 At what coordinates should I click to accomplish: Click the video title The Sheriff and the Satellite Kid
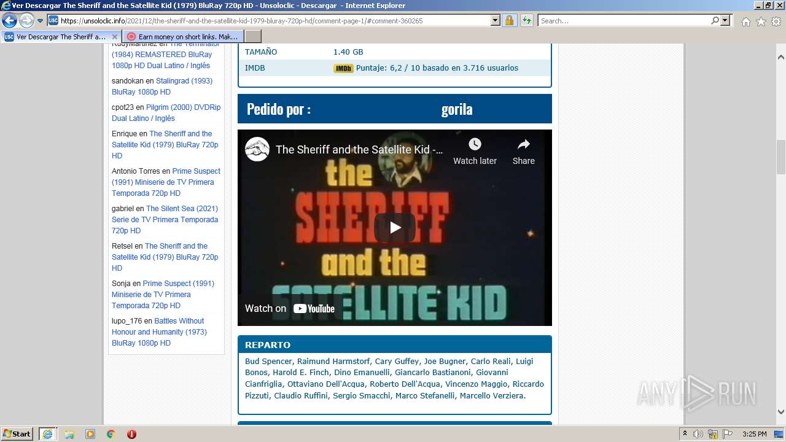359,149
